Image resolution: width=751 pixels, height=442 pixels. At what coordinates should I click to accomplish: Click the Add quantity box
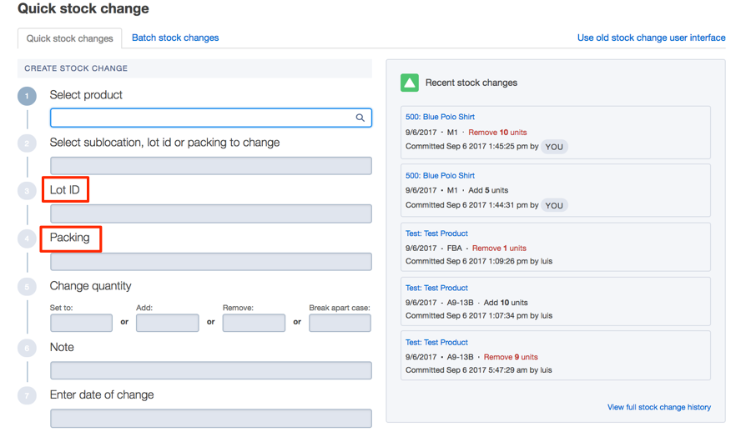click(x=168, y=323)
